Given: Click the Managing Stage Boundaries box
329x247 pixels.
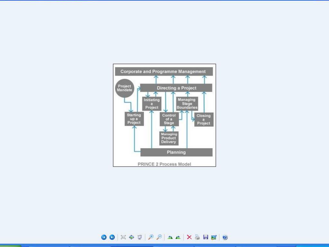Looking at the screenshot, I should point(187,104).
